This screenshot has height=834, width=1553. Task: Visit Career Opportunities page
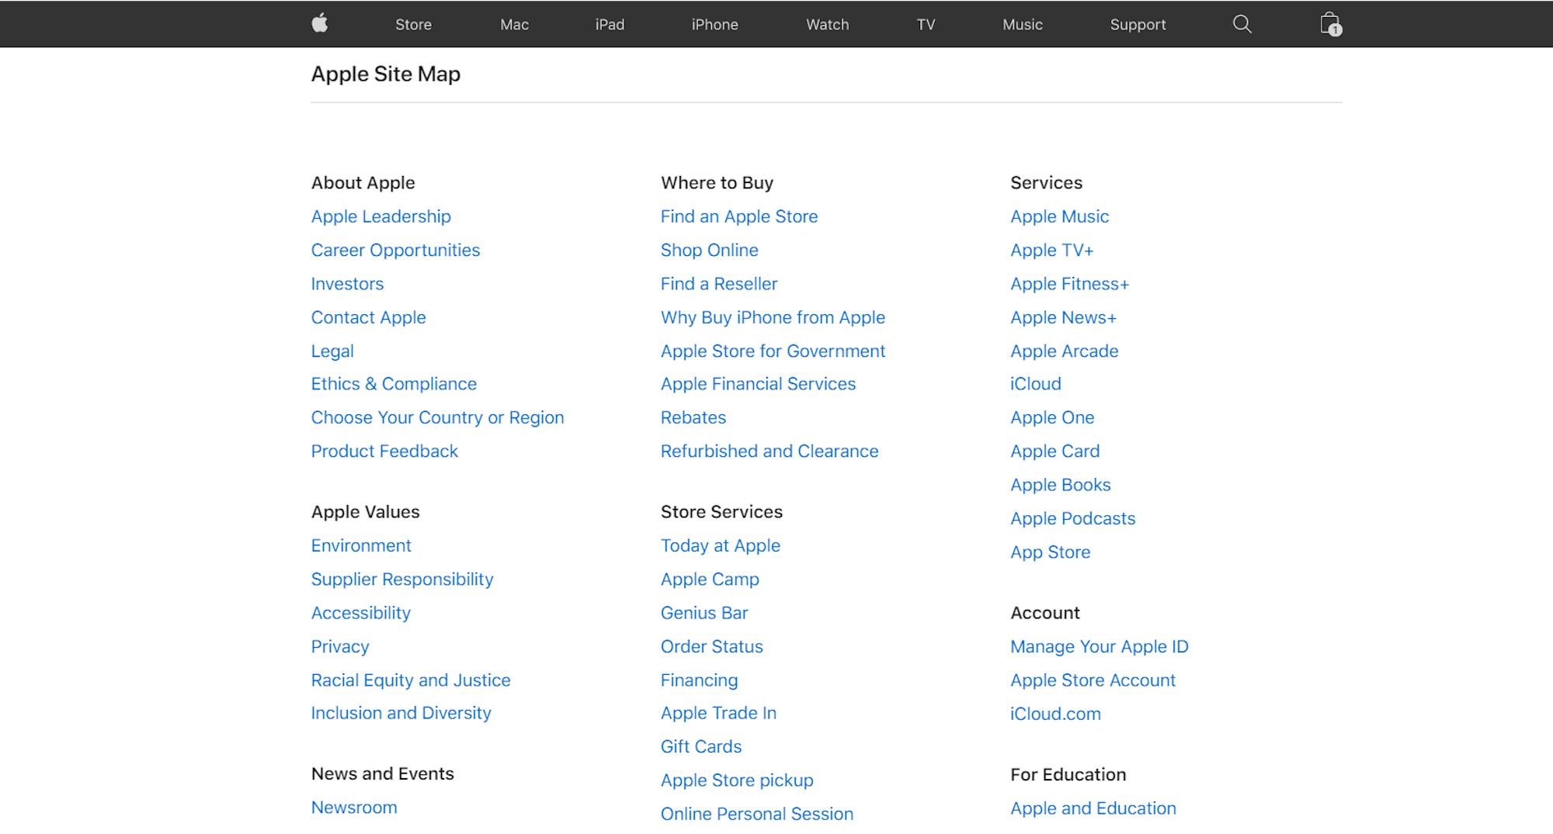tap(395, 250)
